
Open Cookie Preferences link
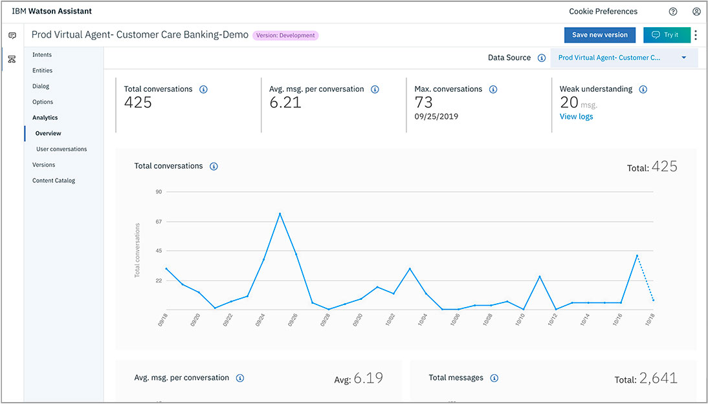point(603,11)
